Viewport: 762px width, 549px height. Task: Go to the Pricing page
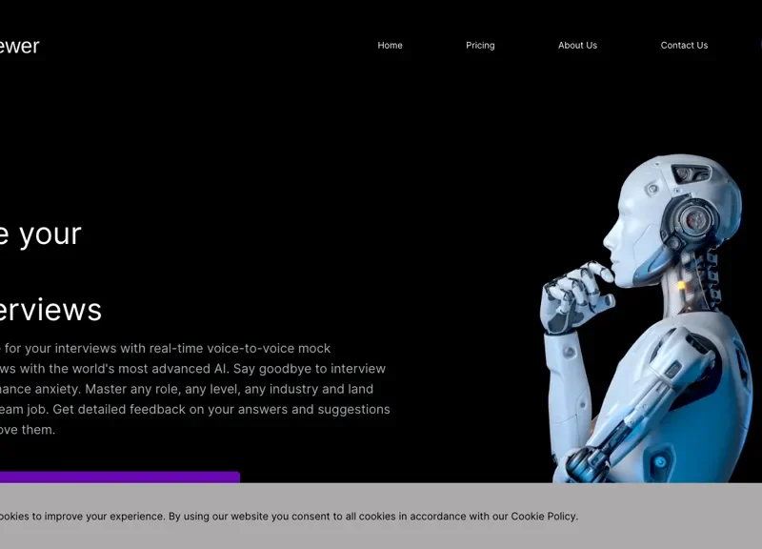coord(480,45)
